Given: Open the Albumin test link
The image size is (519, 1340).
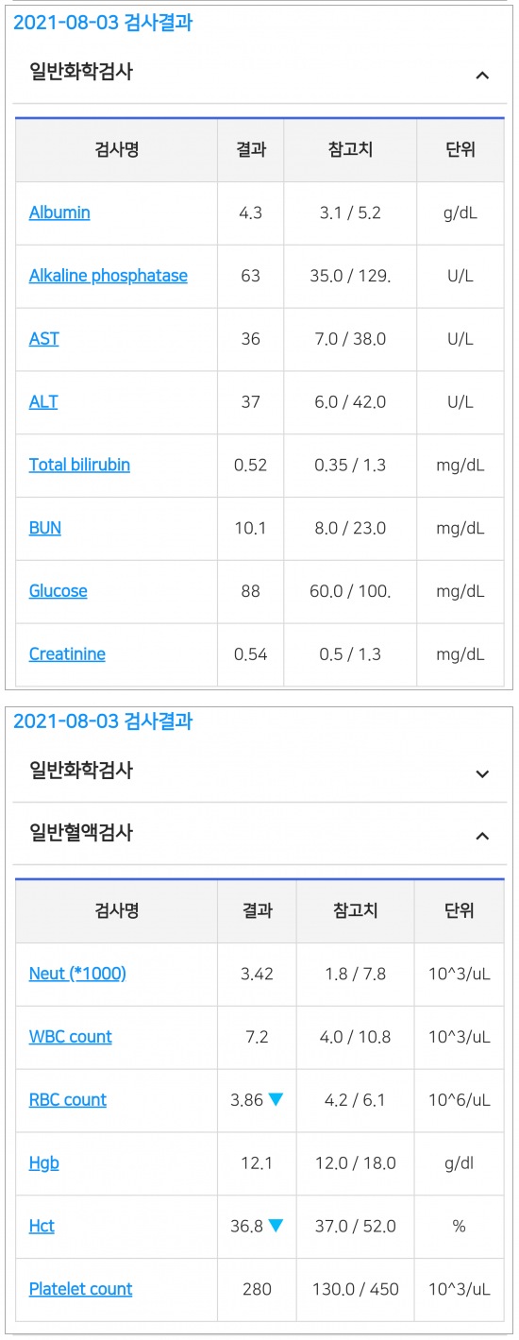Looking at the screenshot, I should (x=59, y=212).
